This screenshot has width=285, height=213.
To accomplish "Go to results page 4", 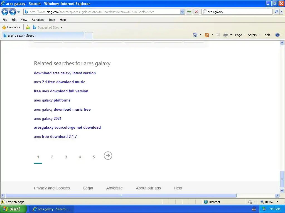I will click(x=80, y=157).
